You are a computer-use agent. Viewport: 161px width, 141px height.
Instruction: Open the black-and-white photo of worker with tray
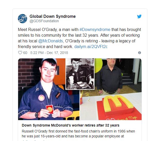tap(80, 74)
